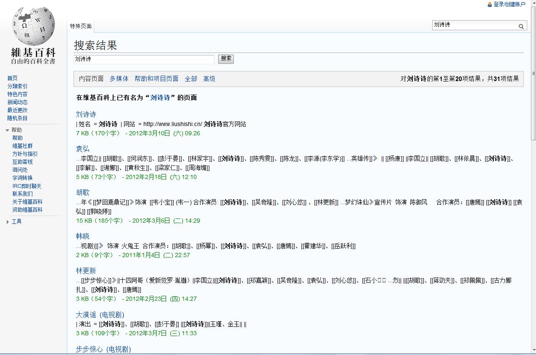Open the 韩晓 search result
This screenshot has height=355, width=536.
83,236
